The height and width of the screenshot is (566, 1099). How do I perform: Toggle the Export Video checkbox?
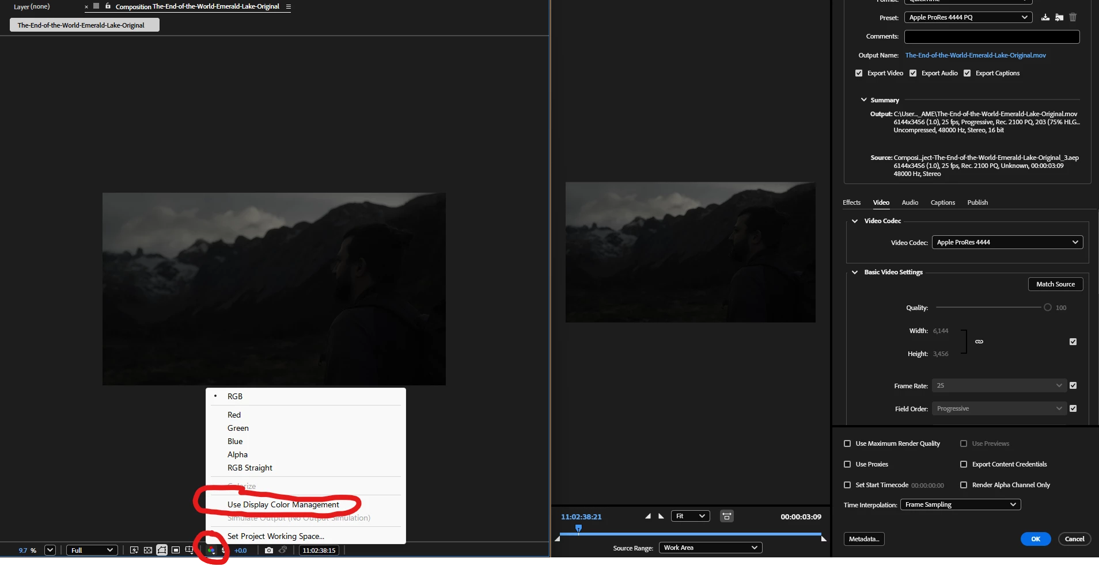point(859,73)
